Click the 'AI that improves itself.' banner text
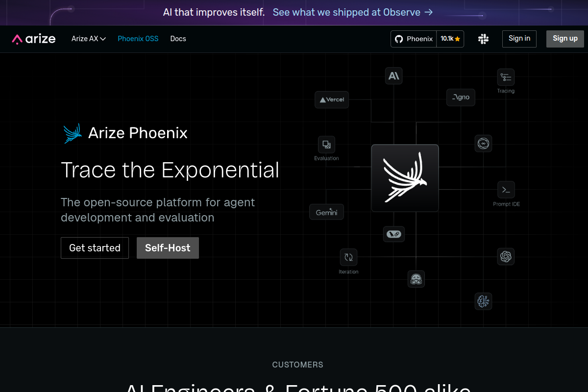 tap(214, 12)
